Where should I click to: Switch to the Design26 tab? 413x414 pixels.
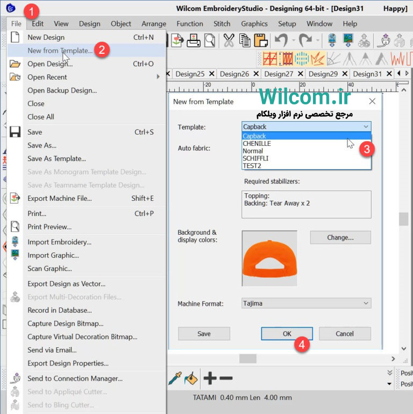click(234, 74)
